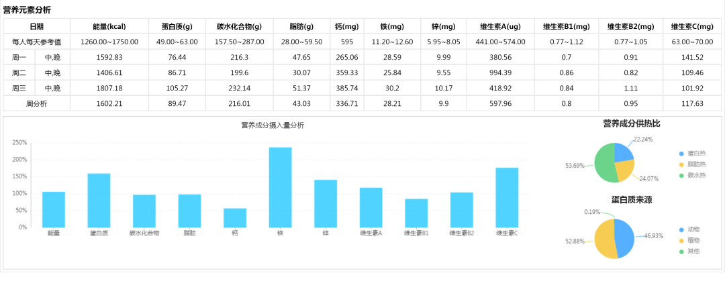Click vitamin A value 994.39

pos(501,72)
